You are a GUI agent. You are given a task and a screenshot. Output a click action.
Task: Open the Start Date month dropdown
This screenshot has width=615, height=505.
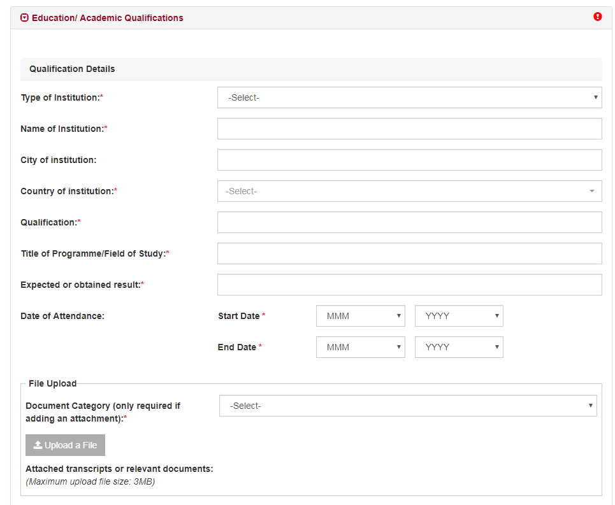point(361,316)
